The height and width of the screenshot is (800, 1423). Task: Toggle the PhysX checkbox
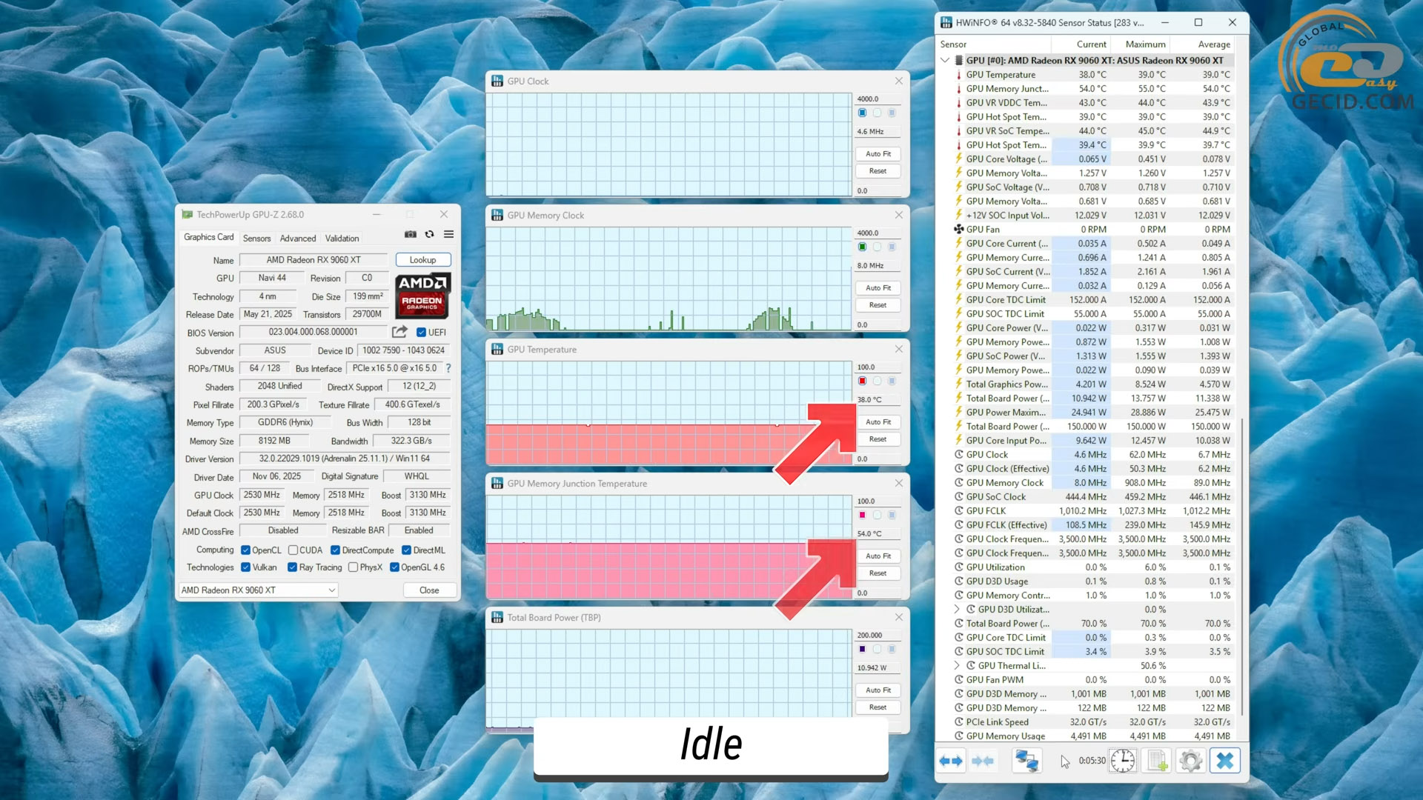tap(354, 567)
